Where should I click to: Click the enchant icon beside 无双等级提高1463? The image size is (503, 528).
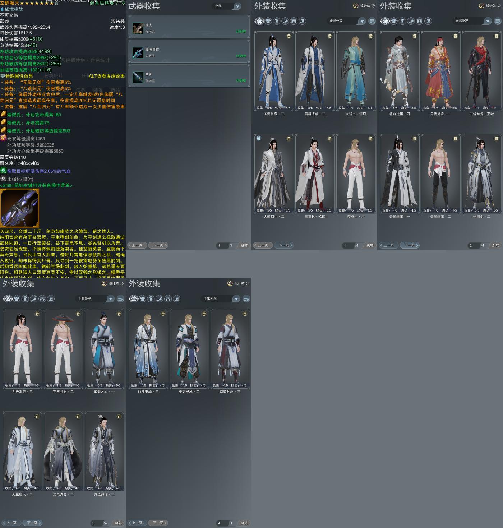(3, 138)
